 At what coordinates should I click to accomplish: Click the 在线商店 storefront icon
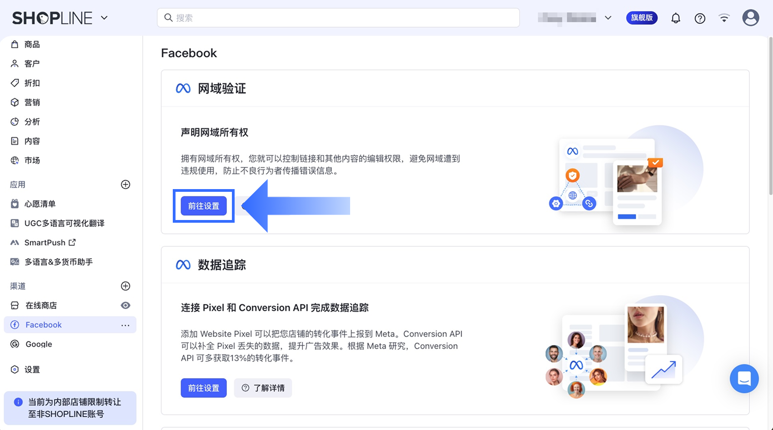(15, 305)
